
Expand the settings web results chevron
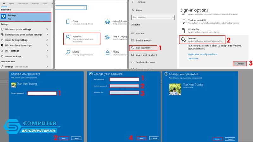click(x=47, y=66)
